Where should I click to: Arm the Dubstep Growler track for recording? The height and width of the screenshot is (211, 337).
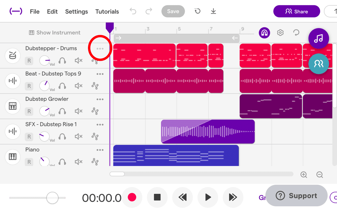[29, 111]
